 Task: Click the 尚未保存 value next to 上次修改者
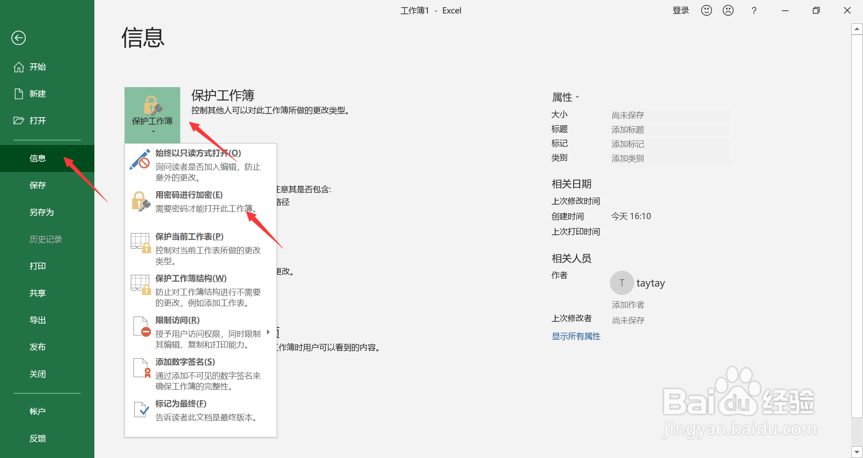628,321
